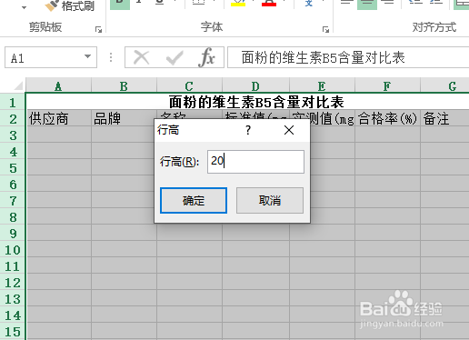Image resolution: width=469 pixels, height=340 pixels.
Task: Expand the Name Box dropdown arrow
Action: (87, 56)
